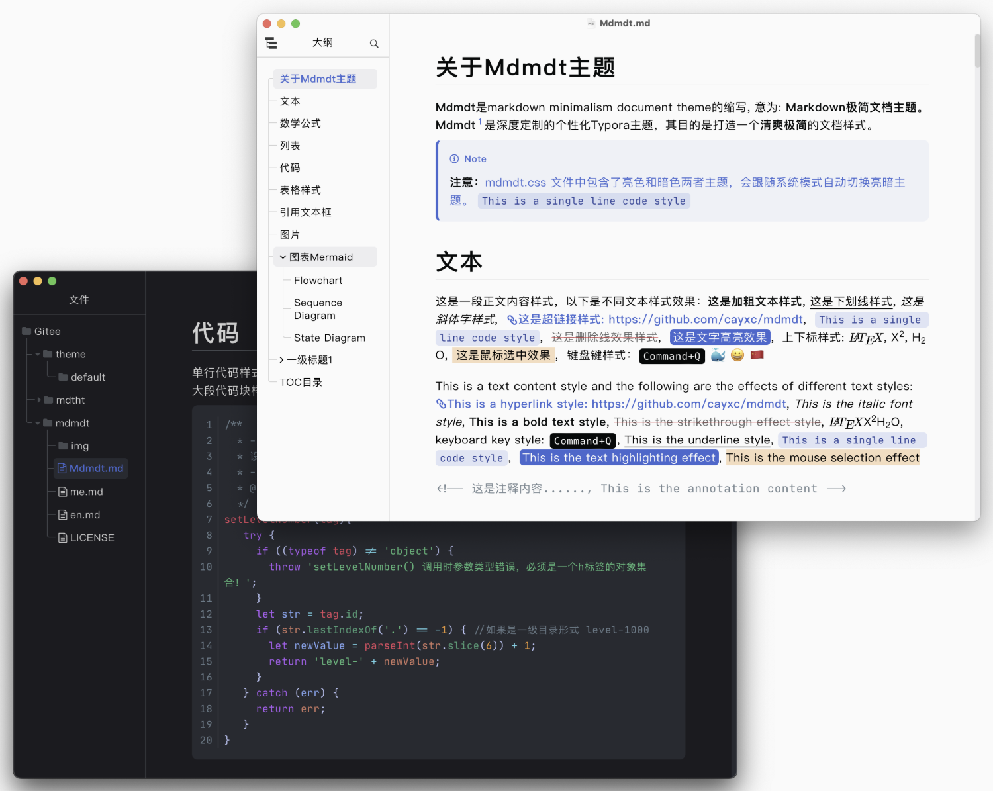Click the 文件 panel header

click(x=79, y=299)
